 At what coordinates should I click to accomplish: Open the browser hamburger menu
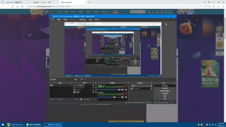click(x=223, y=6)
